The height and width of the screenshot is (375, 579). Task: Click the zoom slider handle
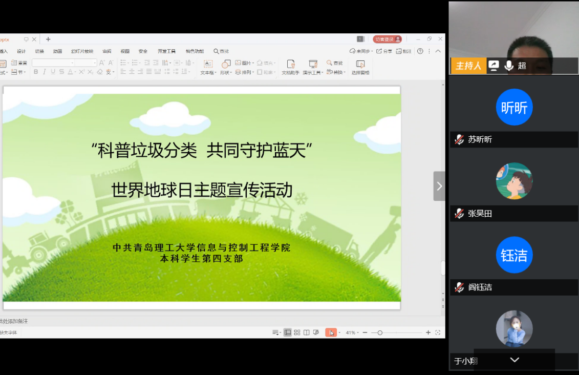(380, 332)
